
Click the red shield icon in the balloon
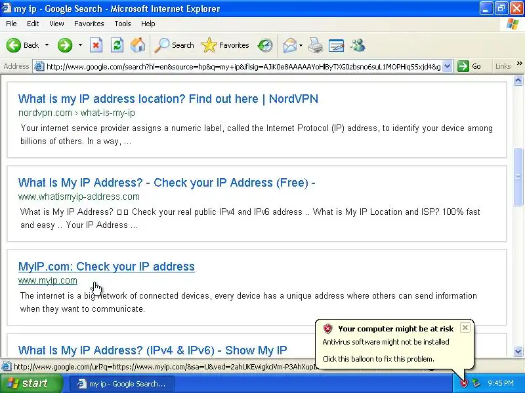327,329
